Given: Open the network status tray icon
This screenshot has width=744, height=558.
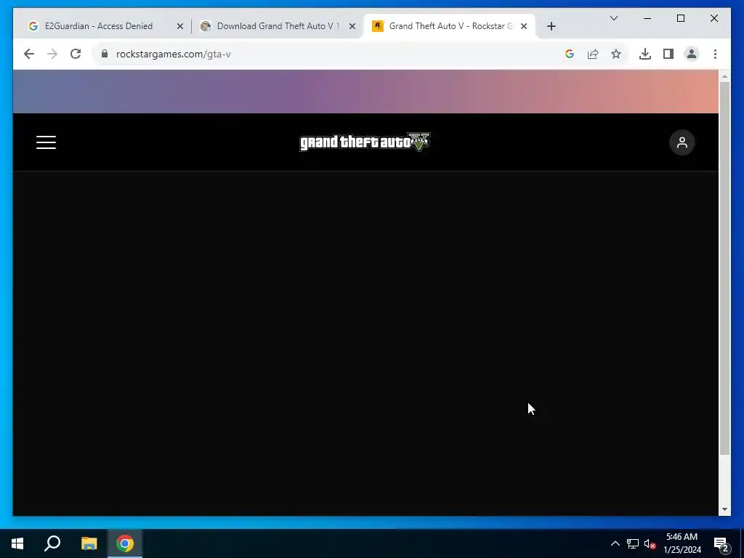Looking at the screenshot, I should click(633, 543).
